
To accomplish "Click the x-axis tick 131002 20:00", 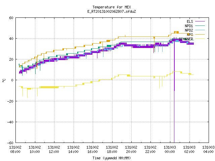I will click(131, 150).
